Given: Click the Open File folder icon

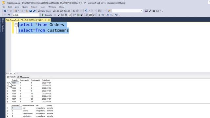Looking at the screenshot, I should 27,11.
